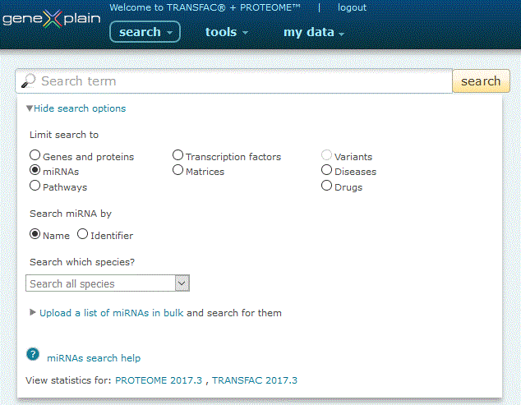
Task: Open the tools menu
Action: tap(227, 32)
